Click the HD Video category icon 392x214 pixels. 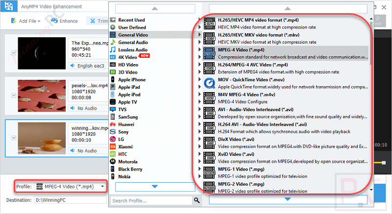pos(113,65)
